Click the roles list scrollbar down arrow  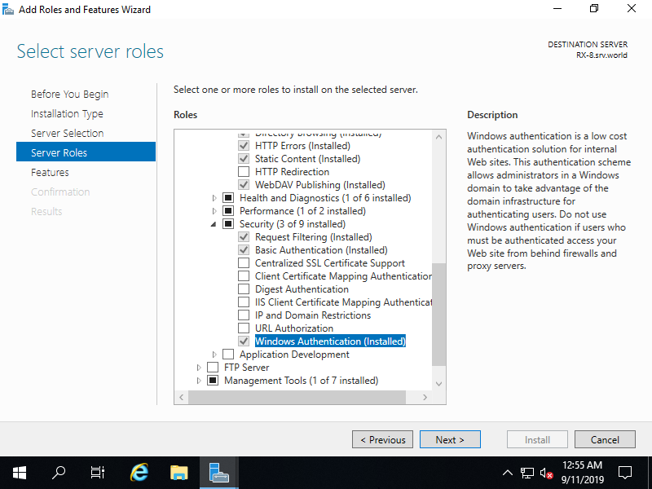[439, 382]
